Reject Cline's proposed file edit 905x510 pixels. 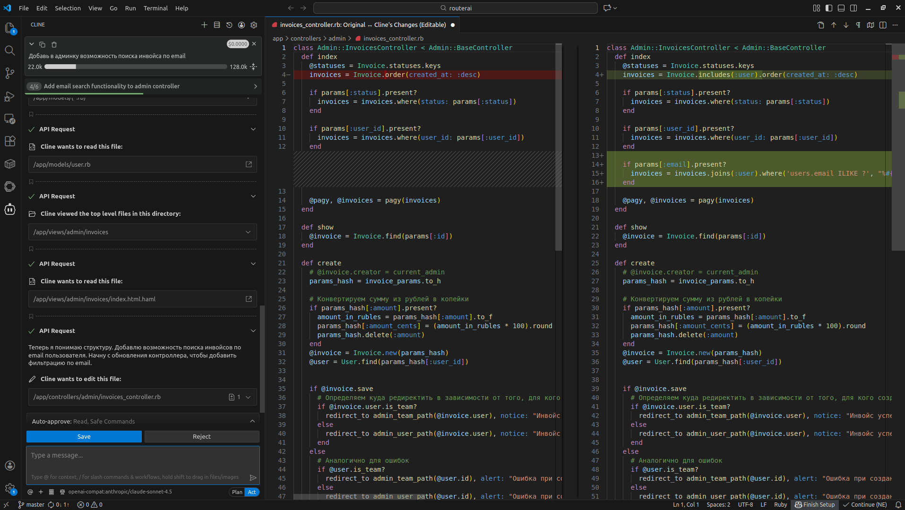202,436
